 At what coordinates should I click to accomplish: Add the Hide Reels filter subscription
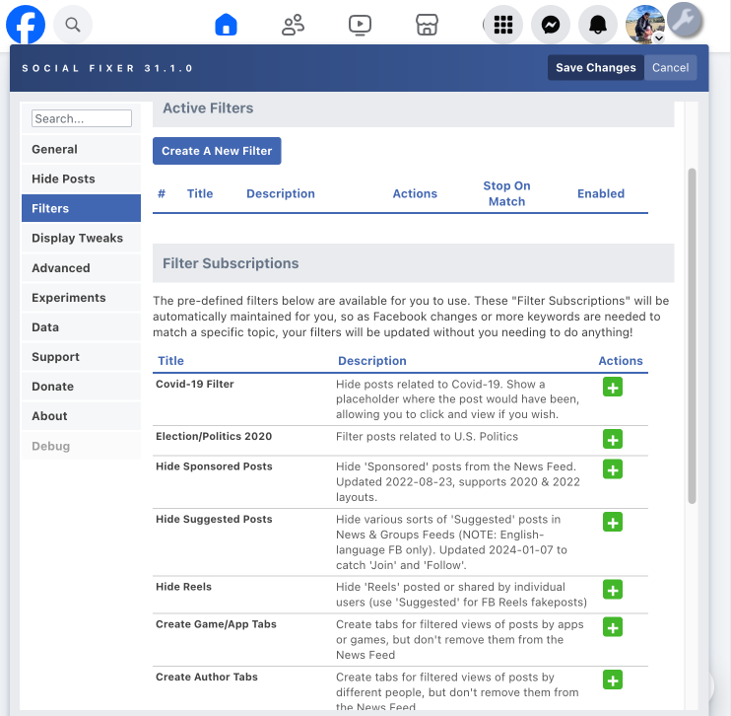pyautogui.click(x=613, y=590)
